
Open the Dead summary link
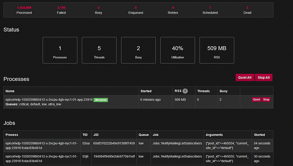click(x=247, y=10)
